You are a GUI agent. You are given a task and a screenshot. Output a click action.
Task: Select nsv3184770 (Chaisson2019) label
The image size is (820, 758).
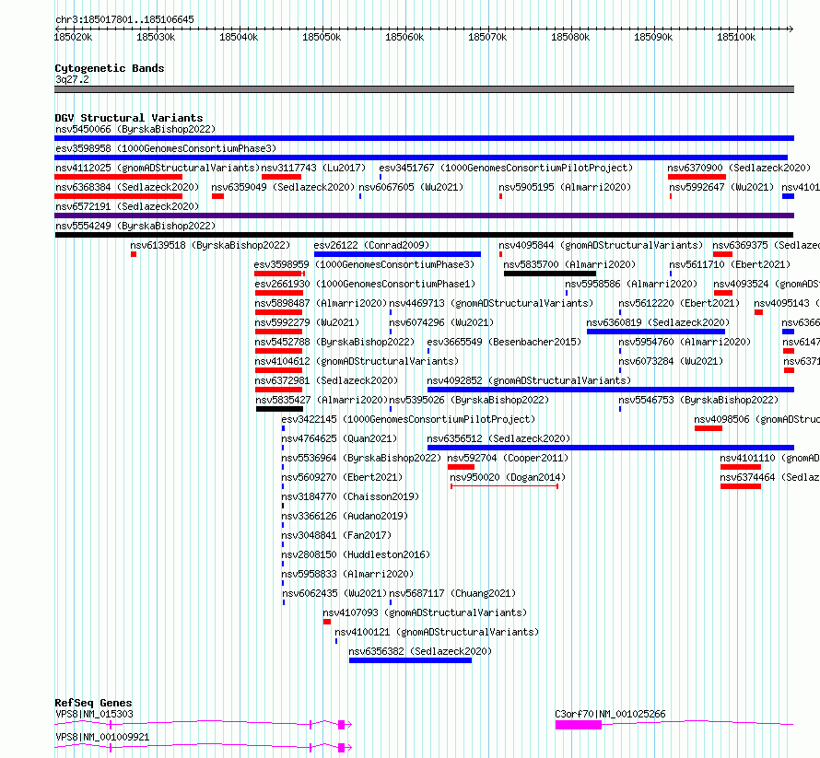[350, 496]
